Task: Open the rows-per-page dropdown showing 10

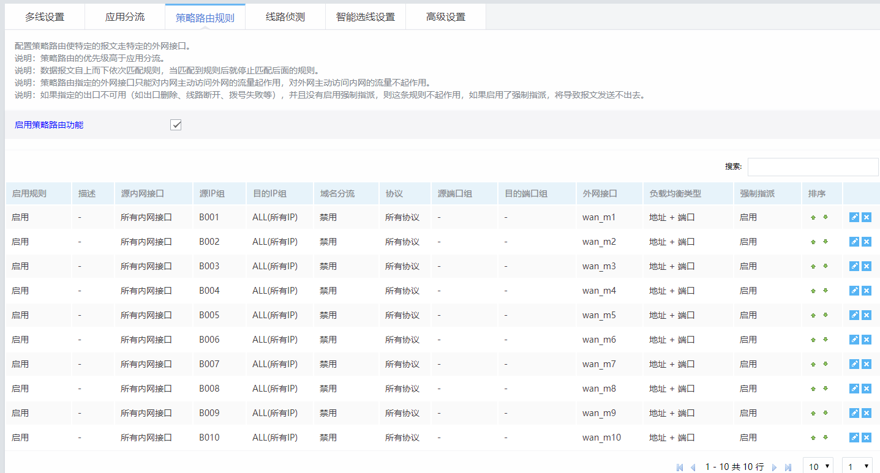Action: click(x=818, y=466)
